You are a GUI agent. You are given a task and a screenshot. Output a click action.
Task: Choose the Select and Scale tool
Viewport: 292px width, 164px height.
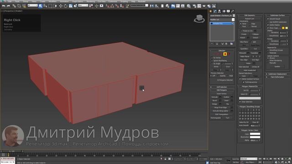pos(71,6)
